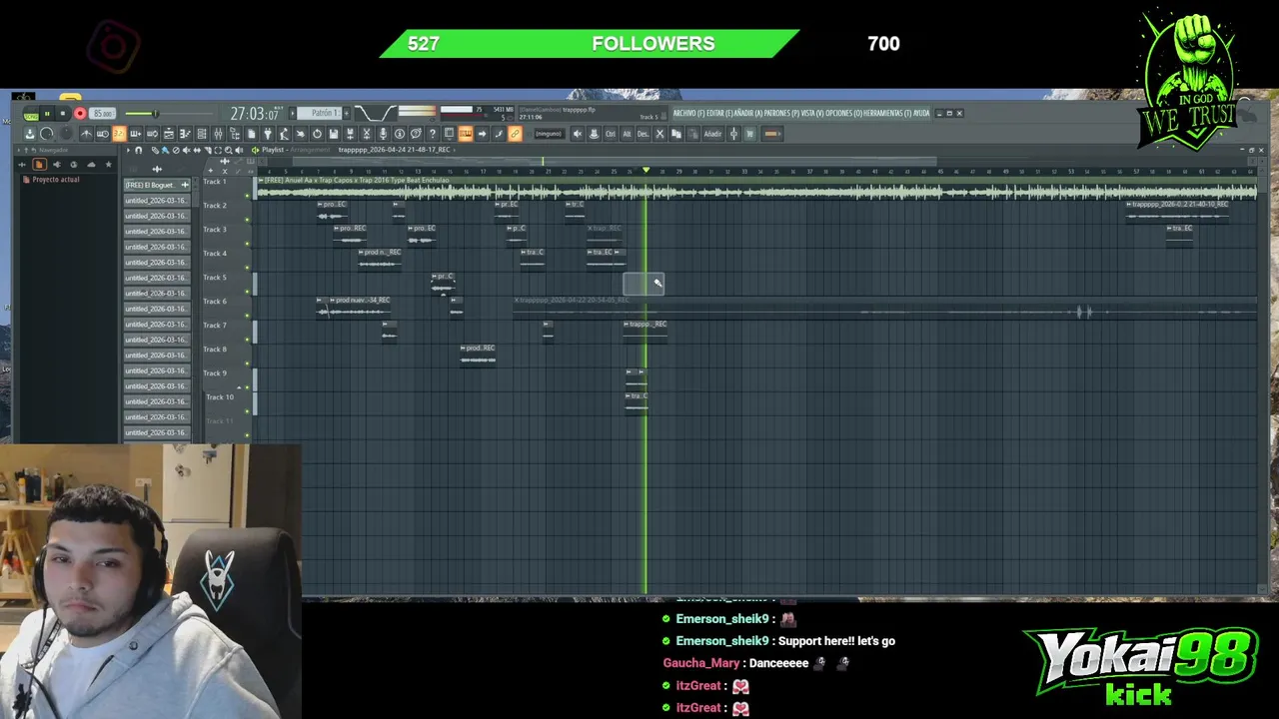1279x719 pixels.
Task: Click the green playhead marker on the timeline
Action: click(x=645, y=171)
